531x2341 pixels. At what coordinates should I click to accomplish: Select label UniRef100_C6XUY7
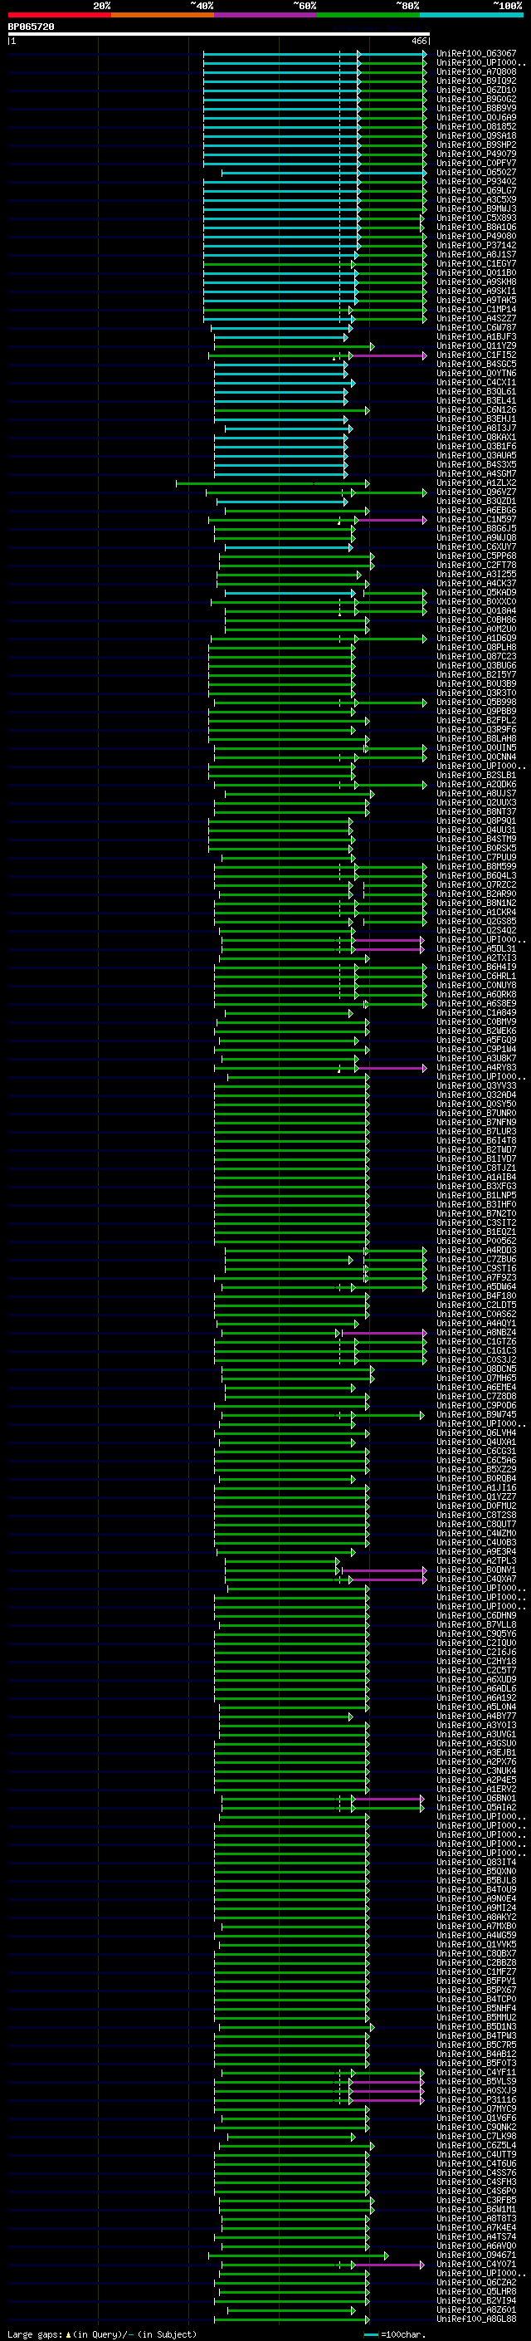(476, 547)
